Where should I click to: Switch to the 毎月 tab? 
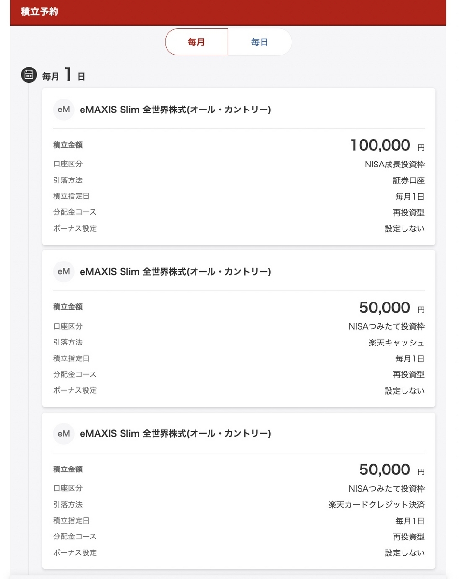click(196, 42)
